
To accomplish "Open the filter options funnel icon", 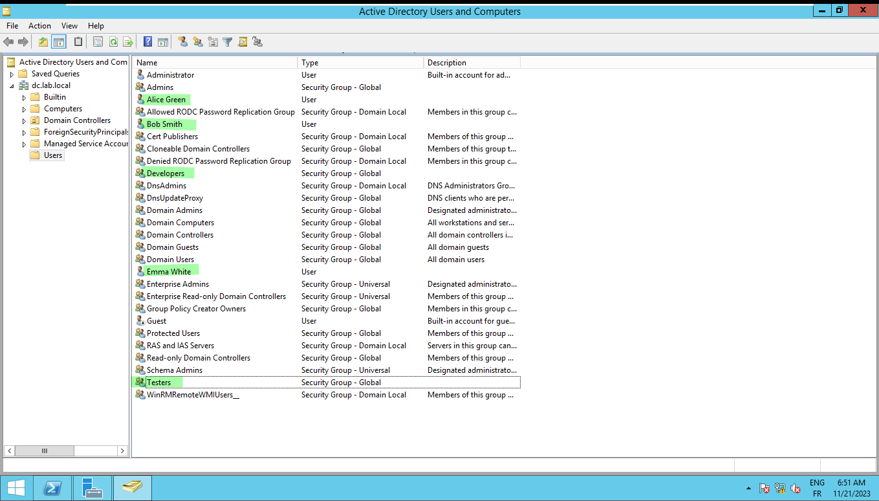I will [228, 42].
